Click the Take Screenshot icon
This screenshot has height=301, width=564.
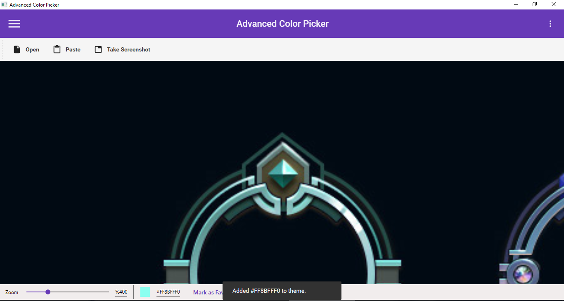(98, 49)
